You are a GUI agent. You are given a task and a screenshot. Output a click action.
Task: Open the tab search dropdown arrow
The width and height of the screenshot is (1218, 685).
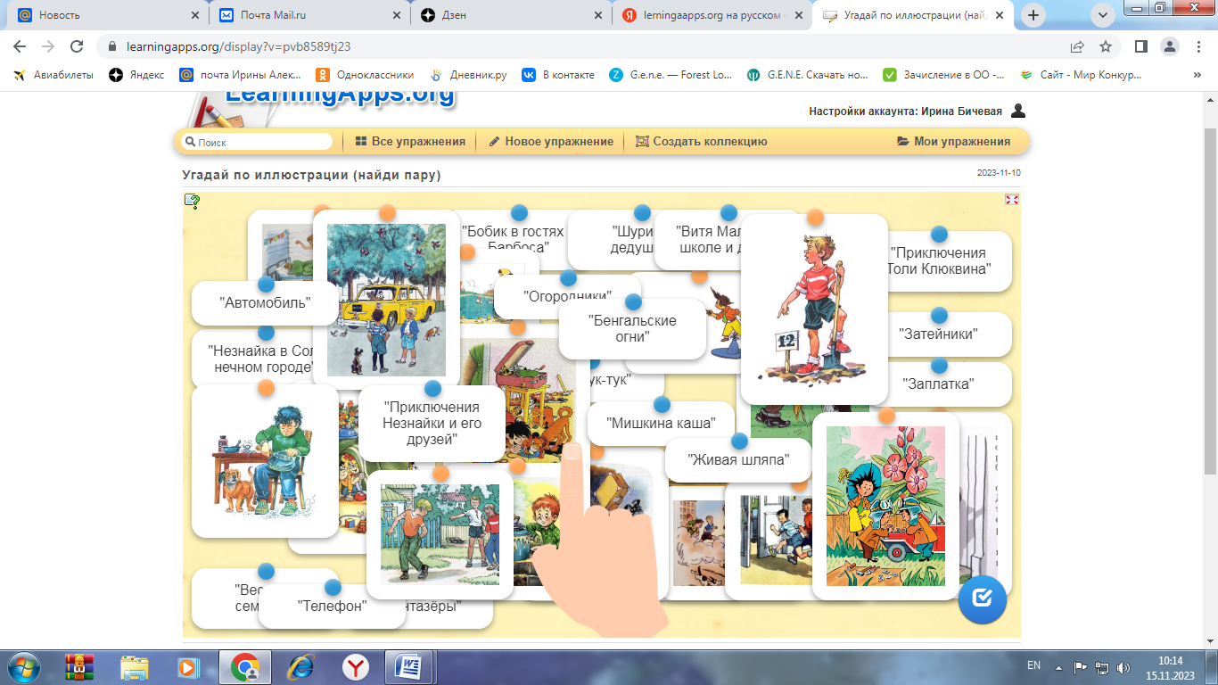[x=1103, y=15]
